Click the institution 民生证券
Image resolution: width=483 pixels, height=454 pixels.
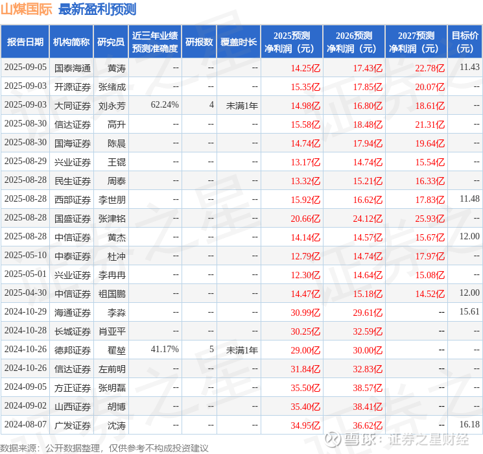tap(73, 181)
